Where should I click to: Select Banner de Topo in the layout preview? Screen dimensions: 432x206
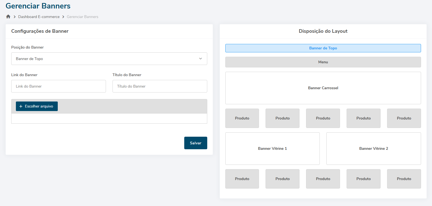coord(323,48)
